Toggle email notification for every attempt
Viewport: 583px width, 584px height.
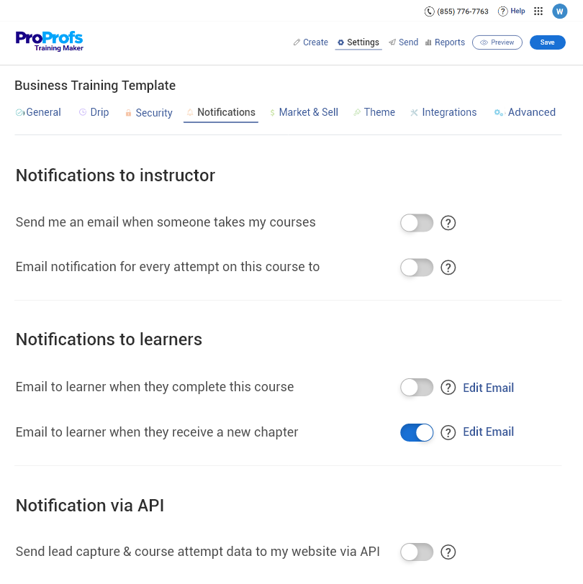pos(417,268)
